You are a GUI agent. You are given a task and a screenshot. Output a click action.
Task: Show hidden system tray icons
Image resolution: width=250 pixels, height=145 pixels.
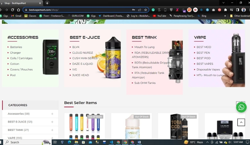pyautogui.click(x=207, y=142)
